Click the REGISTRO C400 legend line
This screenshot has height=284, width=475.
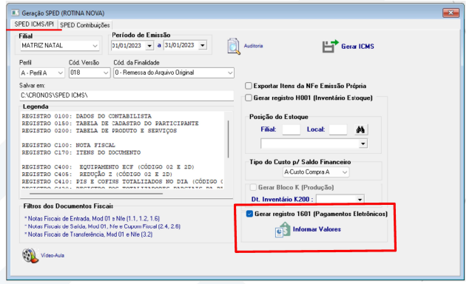point(108,167)
